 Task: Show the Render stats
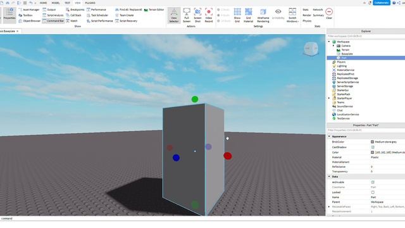click(307, 15)
